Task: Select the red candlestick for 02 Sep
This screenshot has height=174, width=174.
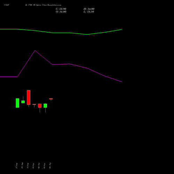Action: pyautogui.click(x=40, y=106)
